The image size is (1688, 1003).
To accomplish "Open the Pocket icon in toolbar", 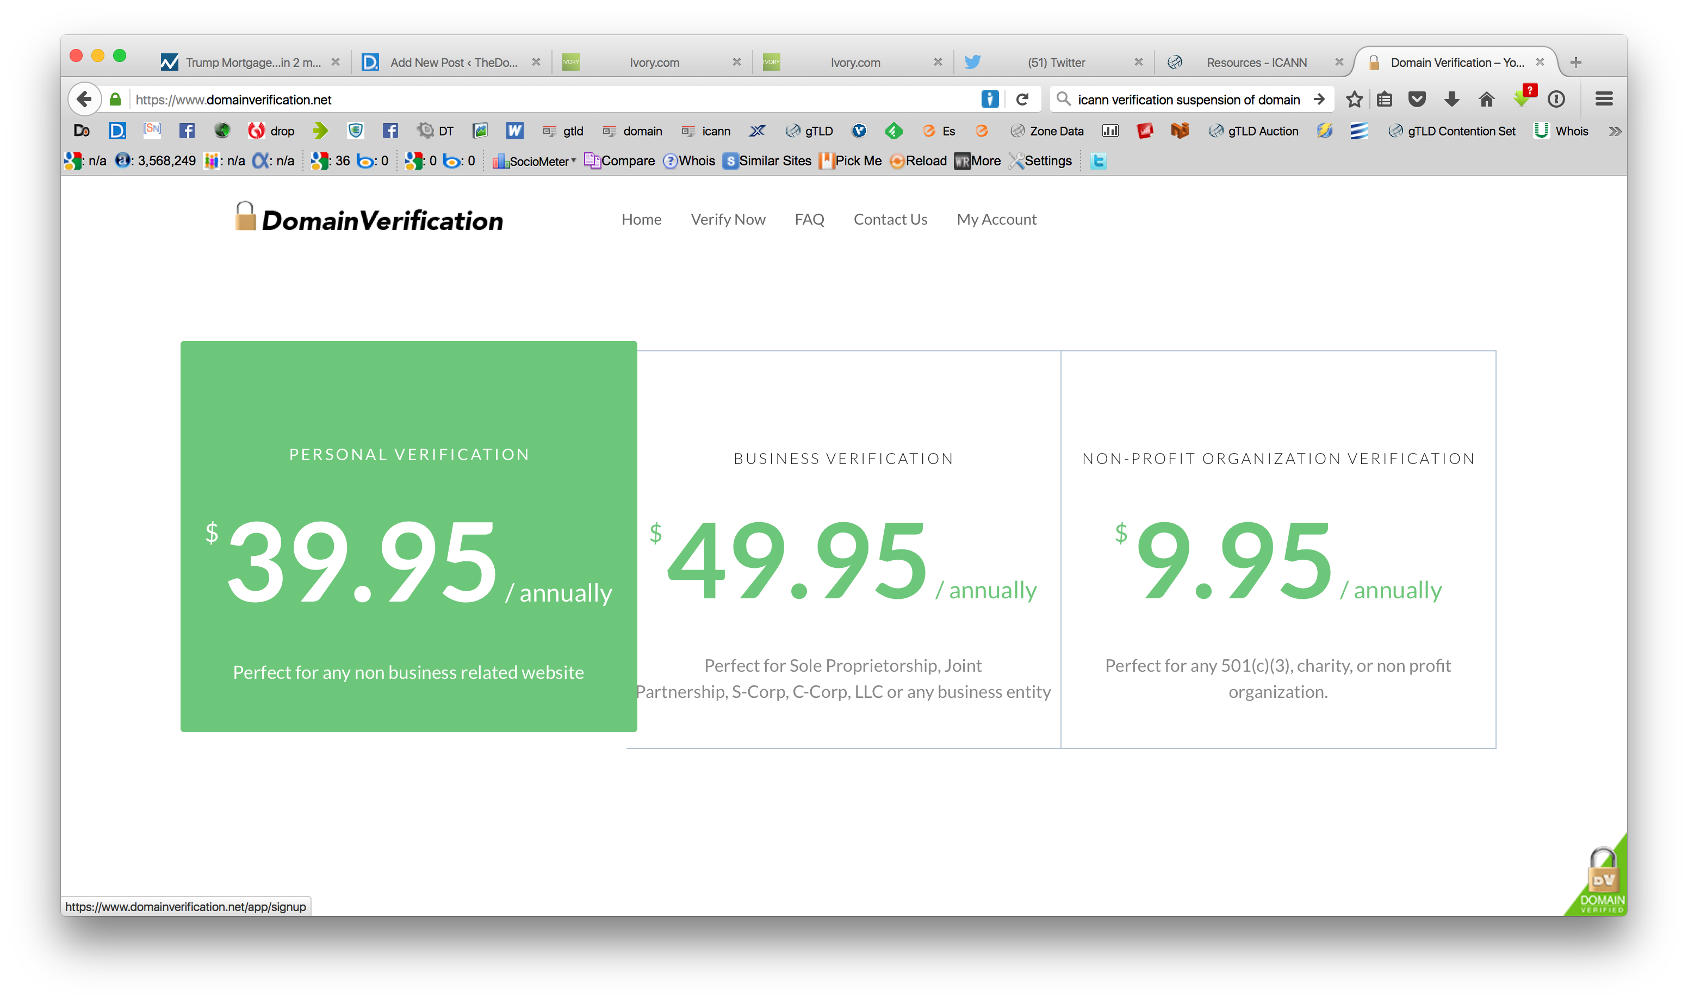I will [x=1416, y=100].
